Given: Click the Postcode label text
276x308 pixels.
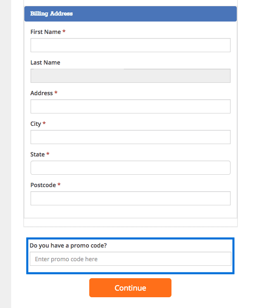Looking at the screenshot, I should (x=43, y=185).
